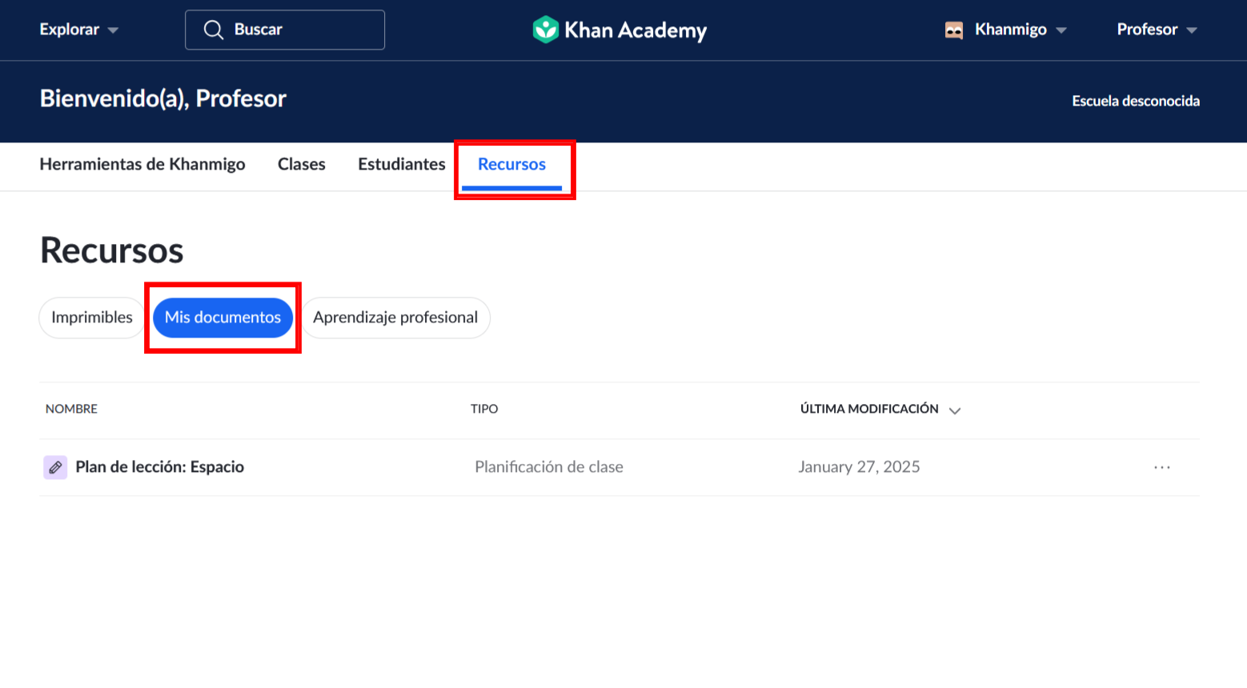Click the Khanmigo avatar icon
The height and width of the screenshot is (688, 1247).
click(x=954, y=30)
